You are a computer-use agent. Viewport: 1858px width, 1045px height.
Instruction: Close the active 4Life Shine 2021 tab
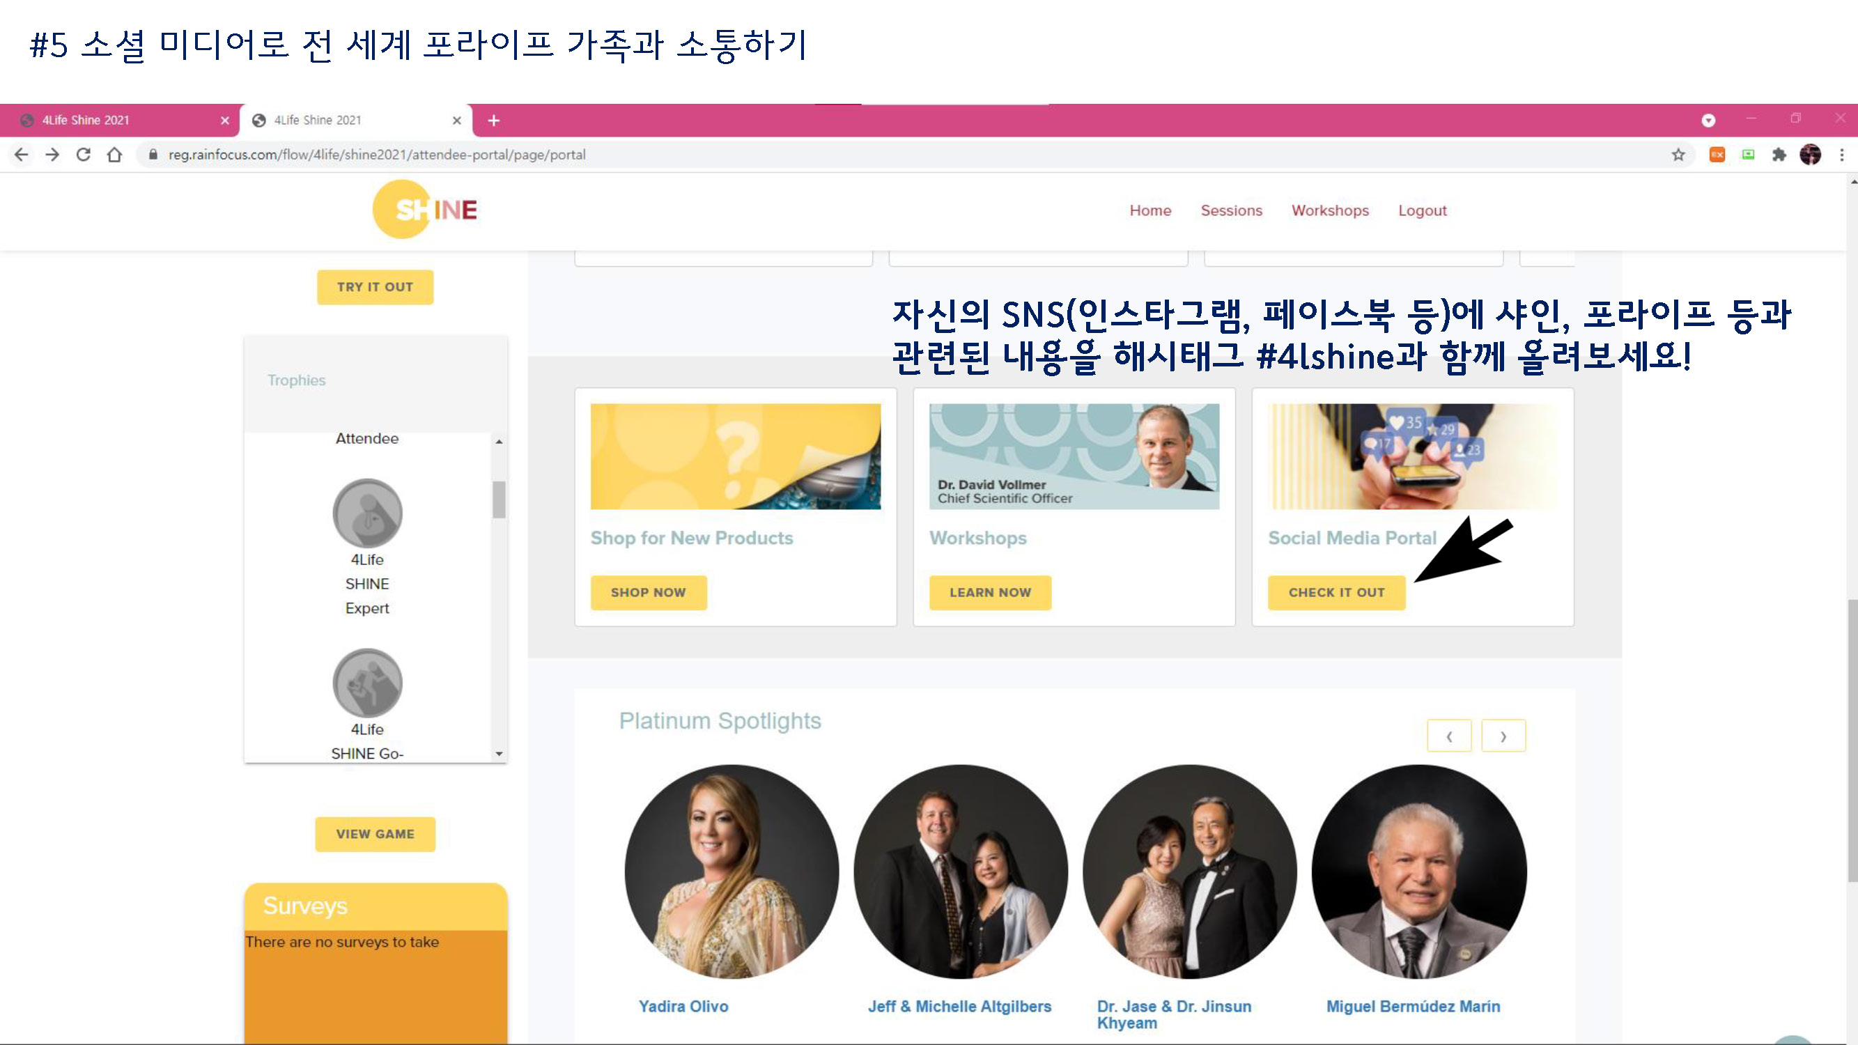(x=456, y=121)
